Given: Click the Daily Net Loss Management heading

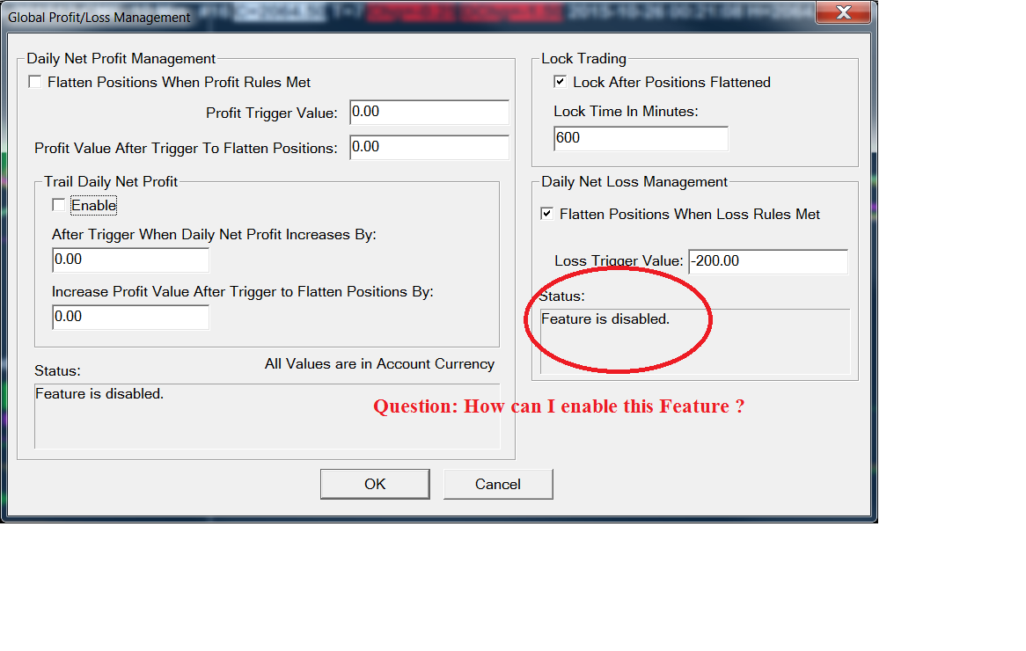Looking at the screenshot, I should pyautogui.click(x=634, y=182).
